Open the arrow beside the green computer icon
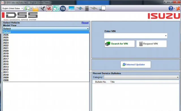Viewport: 181px width, 111px height. click(31, 9)
